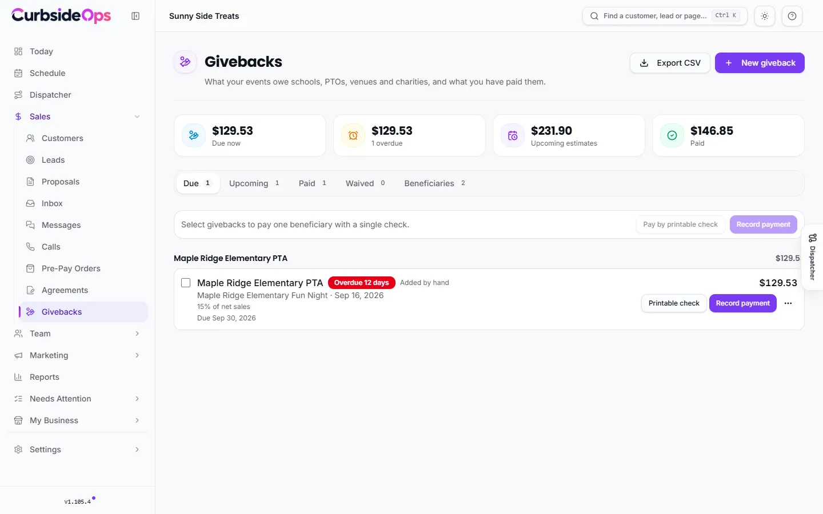
Task: Click the $146.85 Paid amount
Action: point(712,131)
